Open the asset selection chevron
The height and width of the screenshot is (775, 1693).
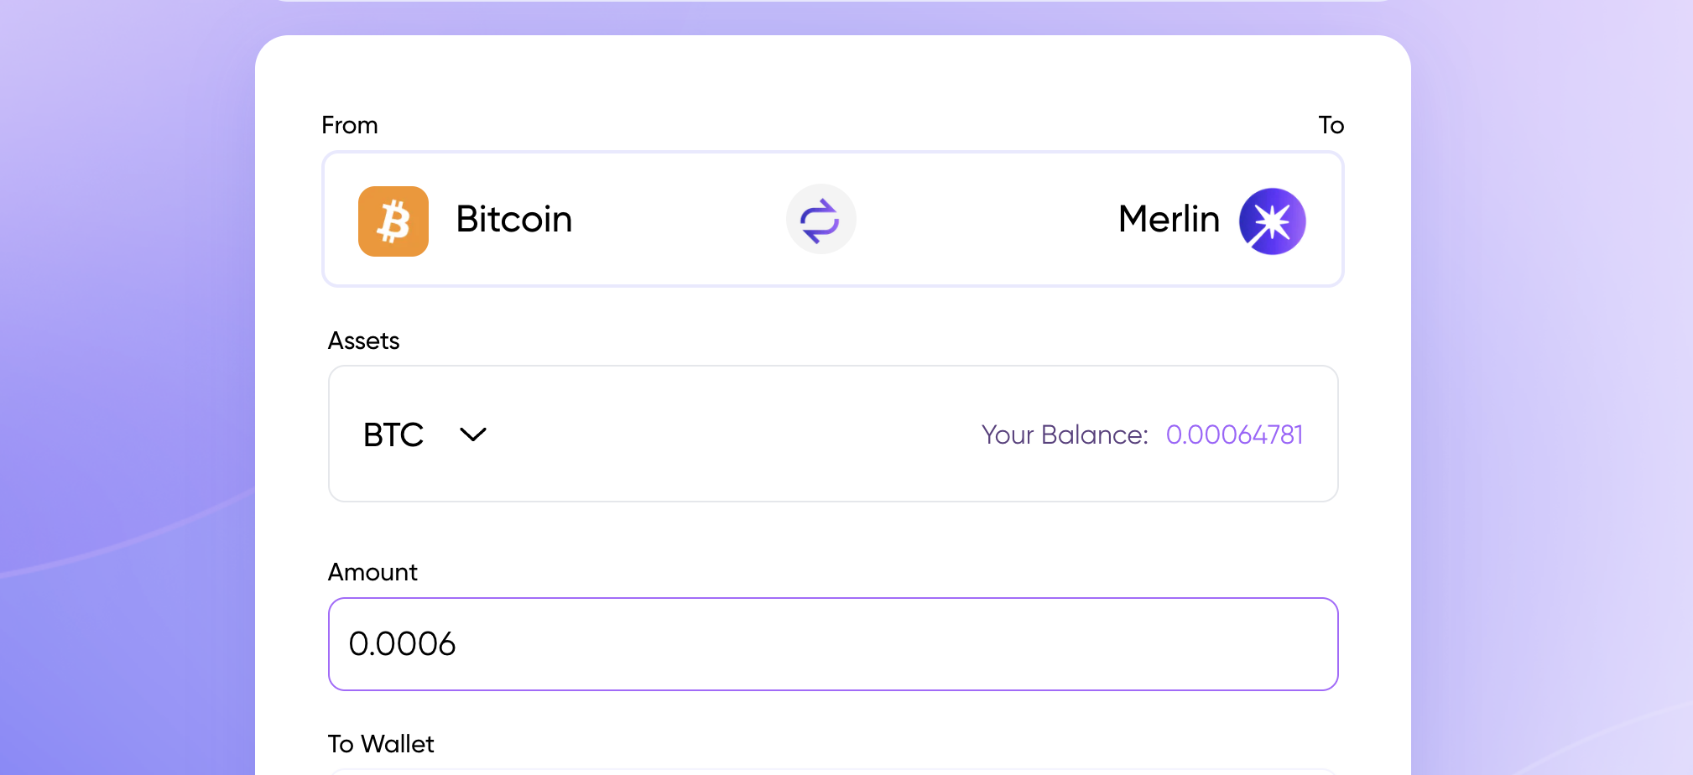pyautogui.click(x=472, y=434)
